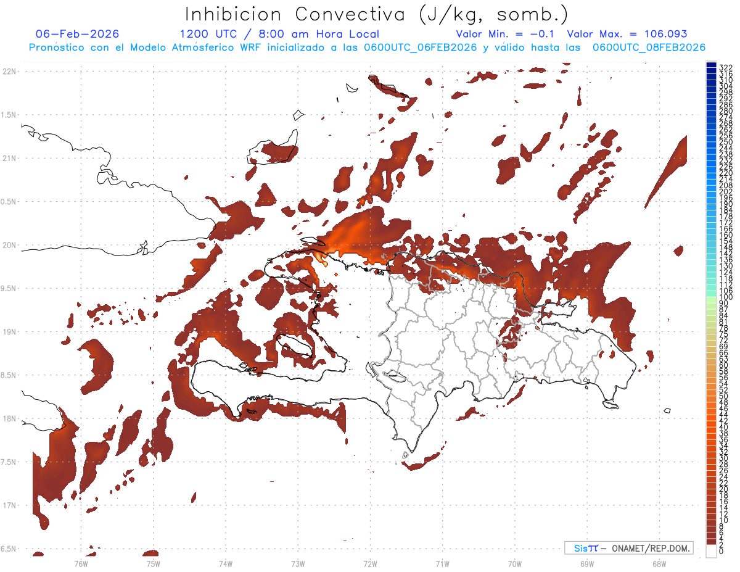Click the '19N' latitude label
This screenshot has height=572, width=740.
[9, 332]
